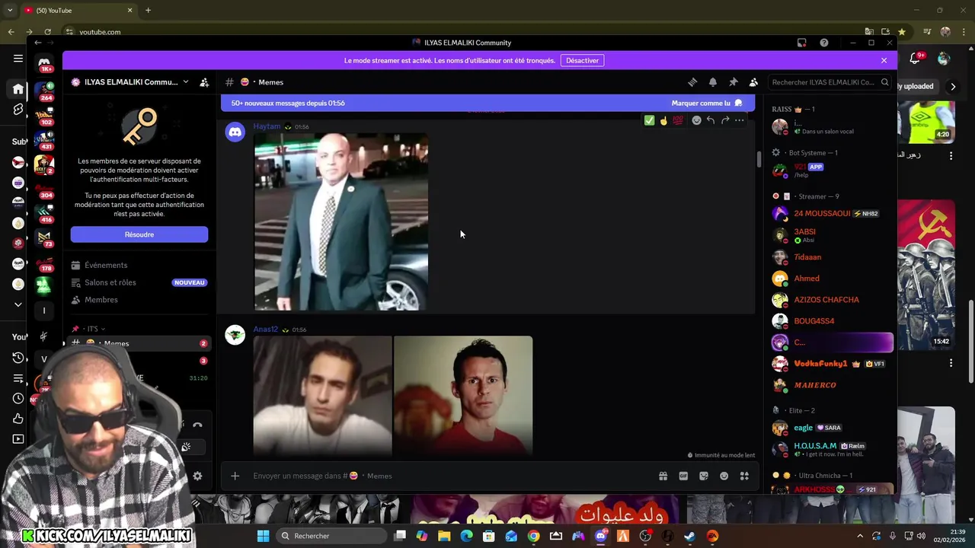Show hidden system tray icons chevron
This screenshot has width=975, height=548.
pyautogui.click(x=861, y=536)
